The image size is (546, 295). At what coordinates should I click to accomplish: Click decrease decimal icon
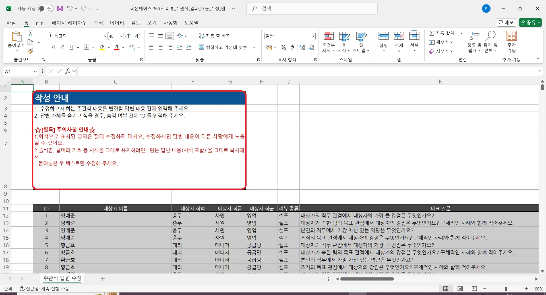coord(311,47)
